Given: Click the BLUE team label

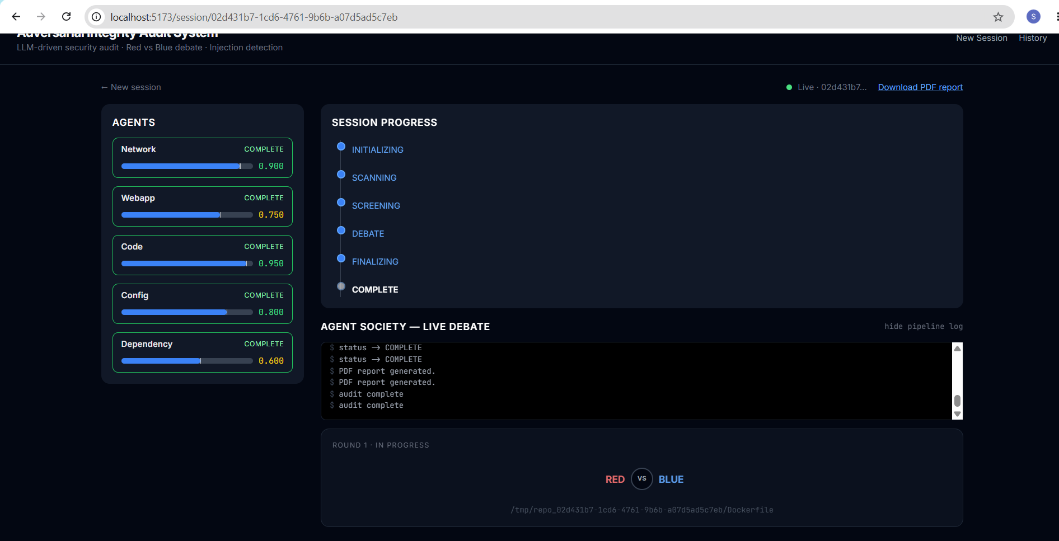Looking at the screenshot, I should coord(671,479).
